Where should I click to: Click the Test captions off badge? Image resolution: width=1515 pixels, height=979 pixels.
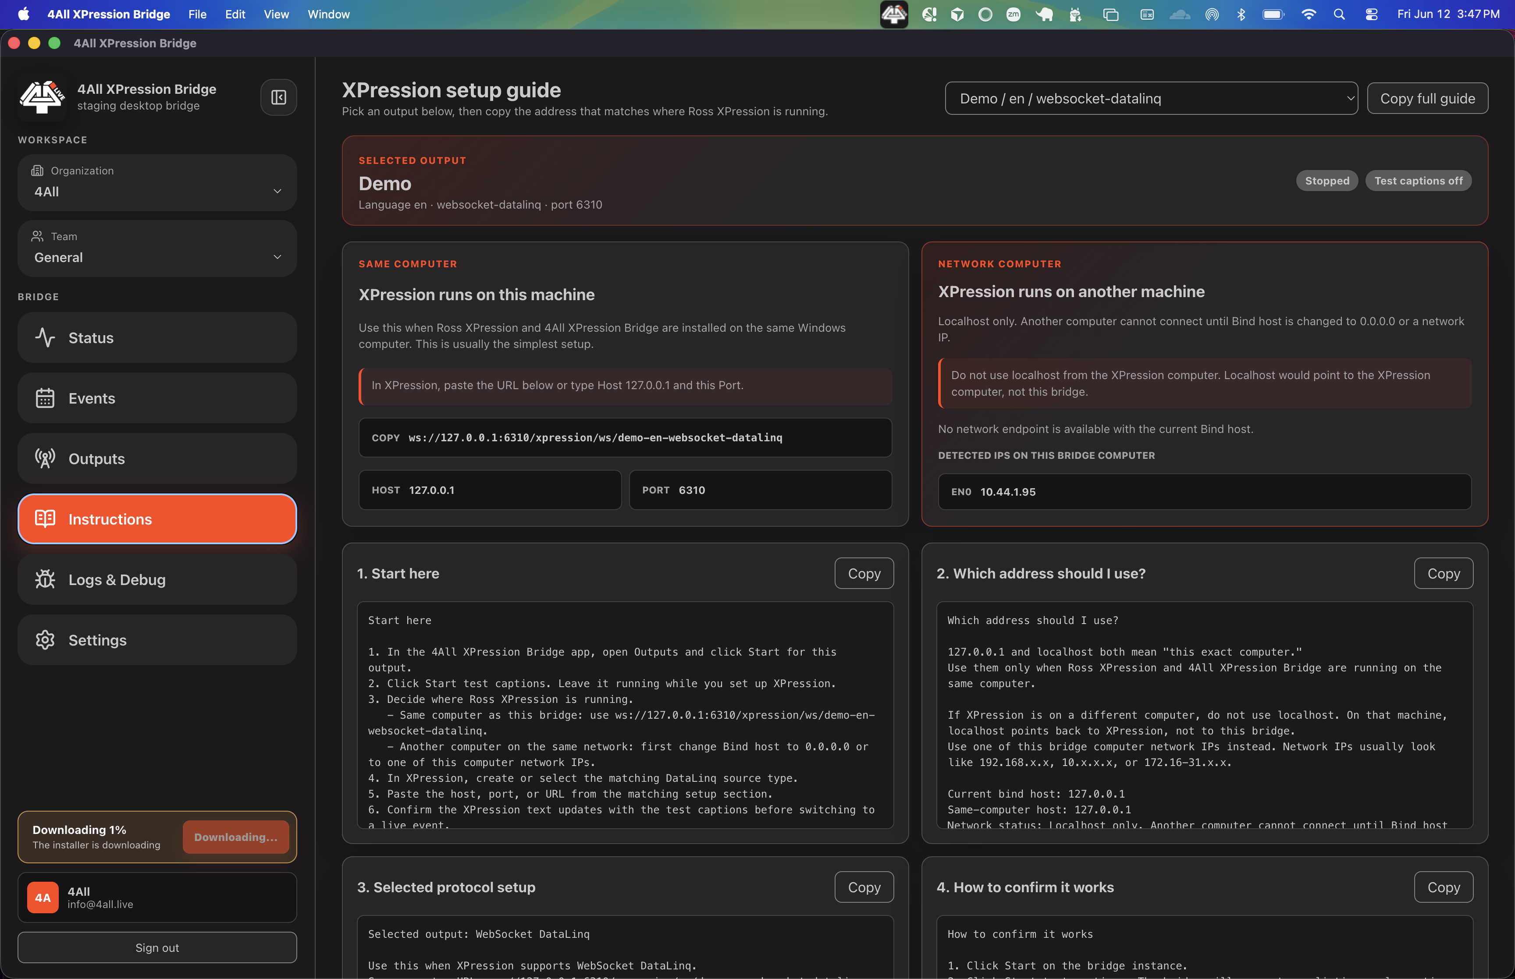point(1419,181)
